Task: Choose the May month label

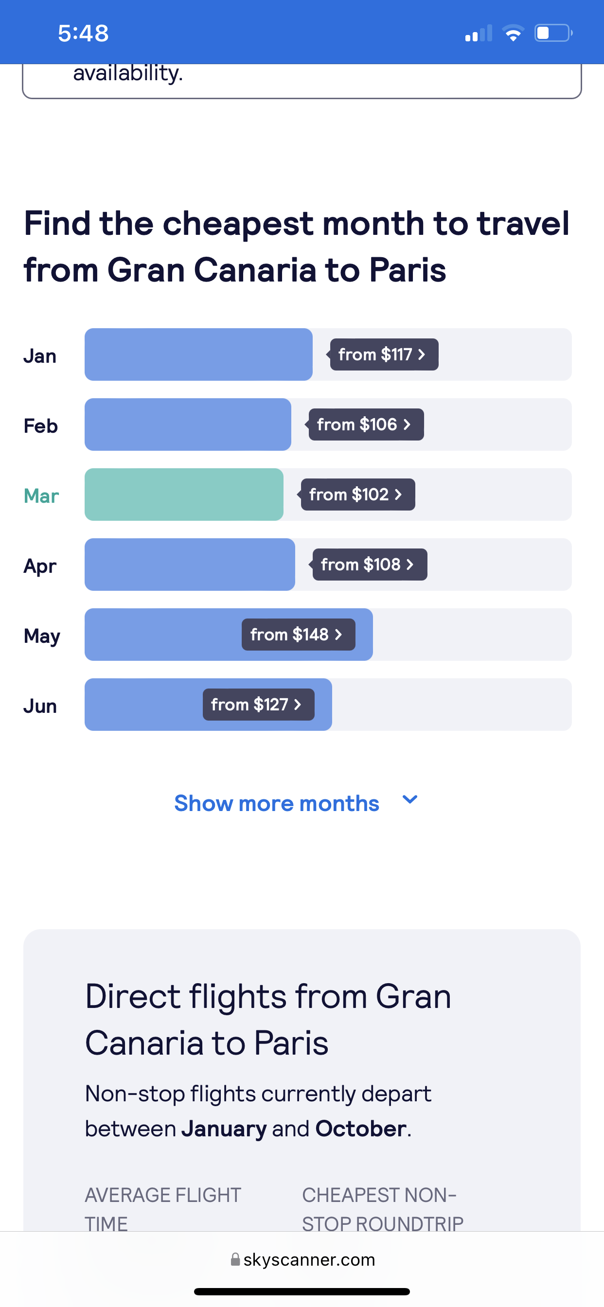Action: tap(42, 636)
